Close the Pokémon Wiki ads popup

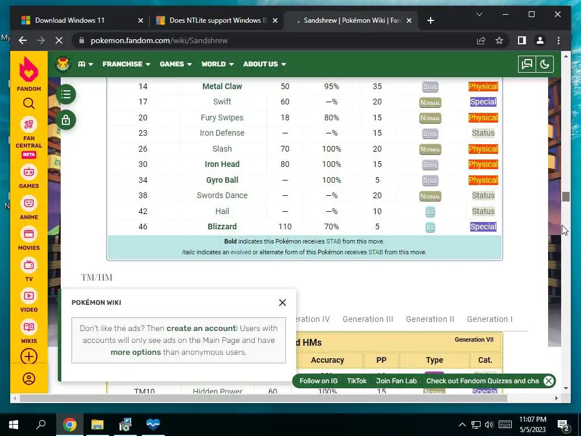[283, 303]
